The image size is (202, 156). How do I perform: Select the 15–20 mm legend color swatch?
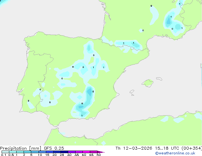point(49,152)
